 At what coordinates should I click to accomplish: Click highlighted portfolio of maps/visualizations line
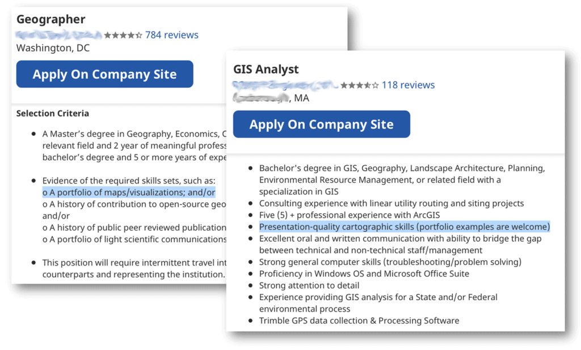129,193
